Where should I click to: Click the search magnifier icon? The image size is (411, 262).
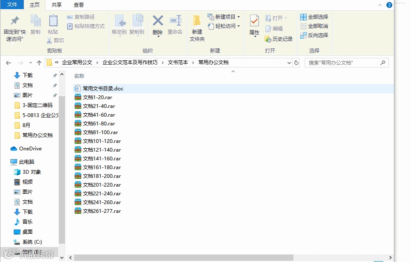tap(383, 63)
